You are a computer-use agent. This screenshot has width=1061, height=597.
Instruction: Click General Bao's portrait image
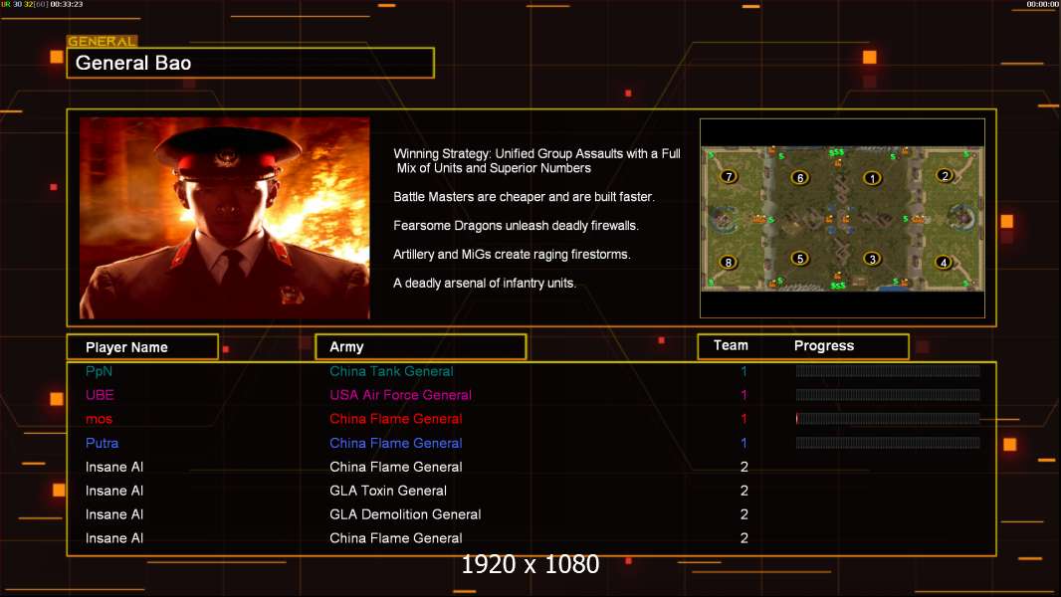pos(225,218)
